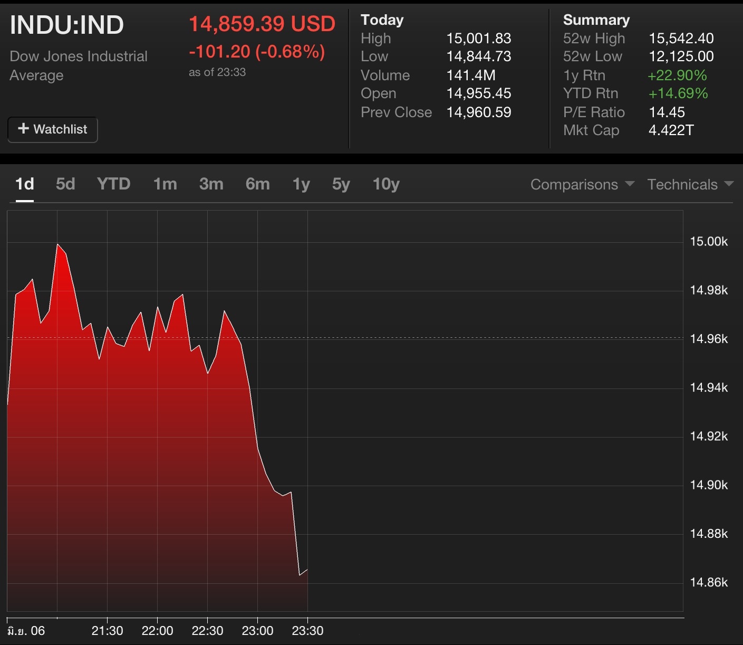Switch to the 5y chart range

pyautogui.click(x=341, y=184)
